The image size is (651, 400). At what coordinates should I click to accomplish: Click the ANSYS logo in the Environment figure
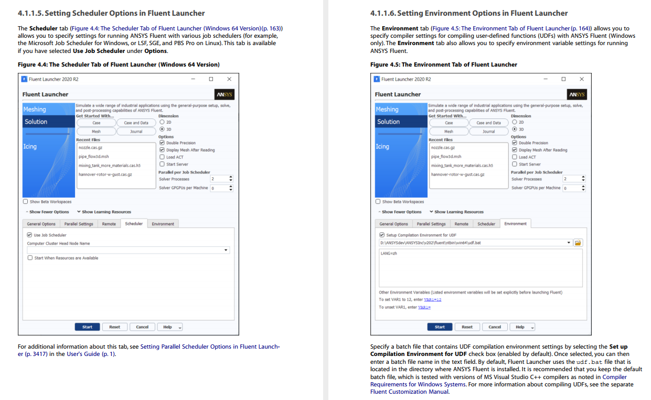578,94
